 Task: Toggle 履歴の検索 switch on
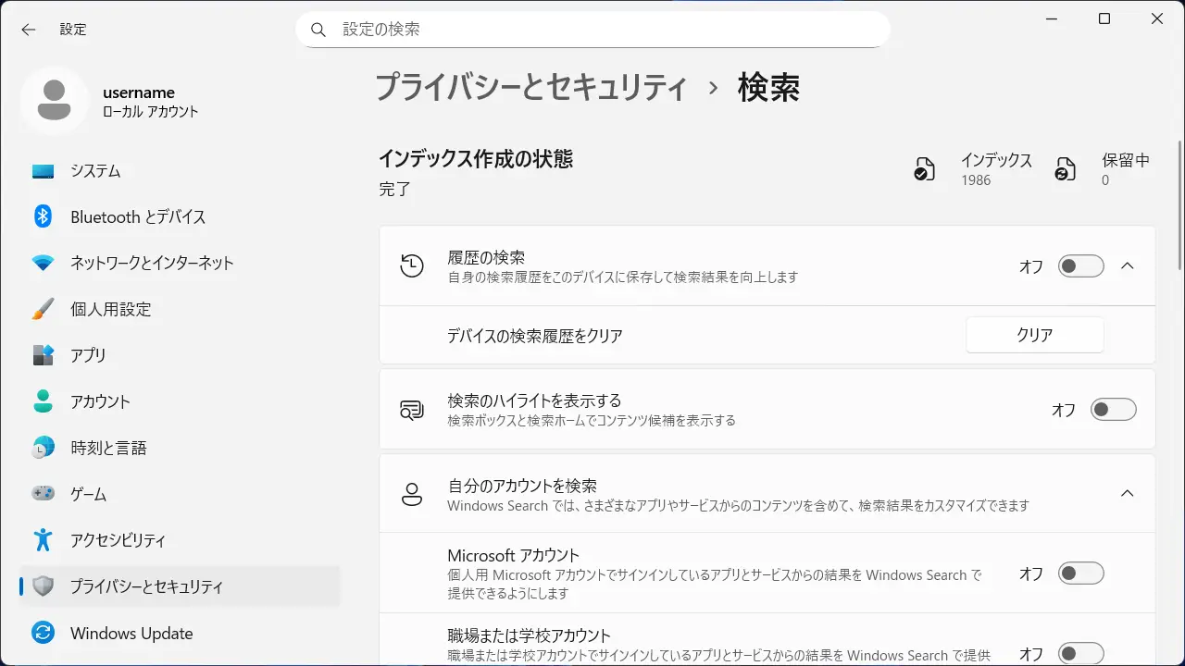1081,266
